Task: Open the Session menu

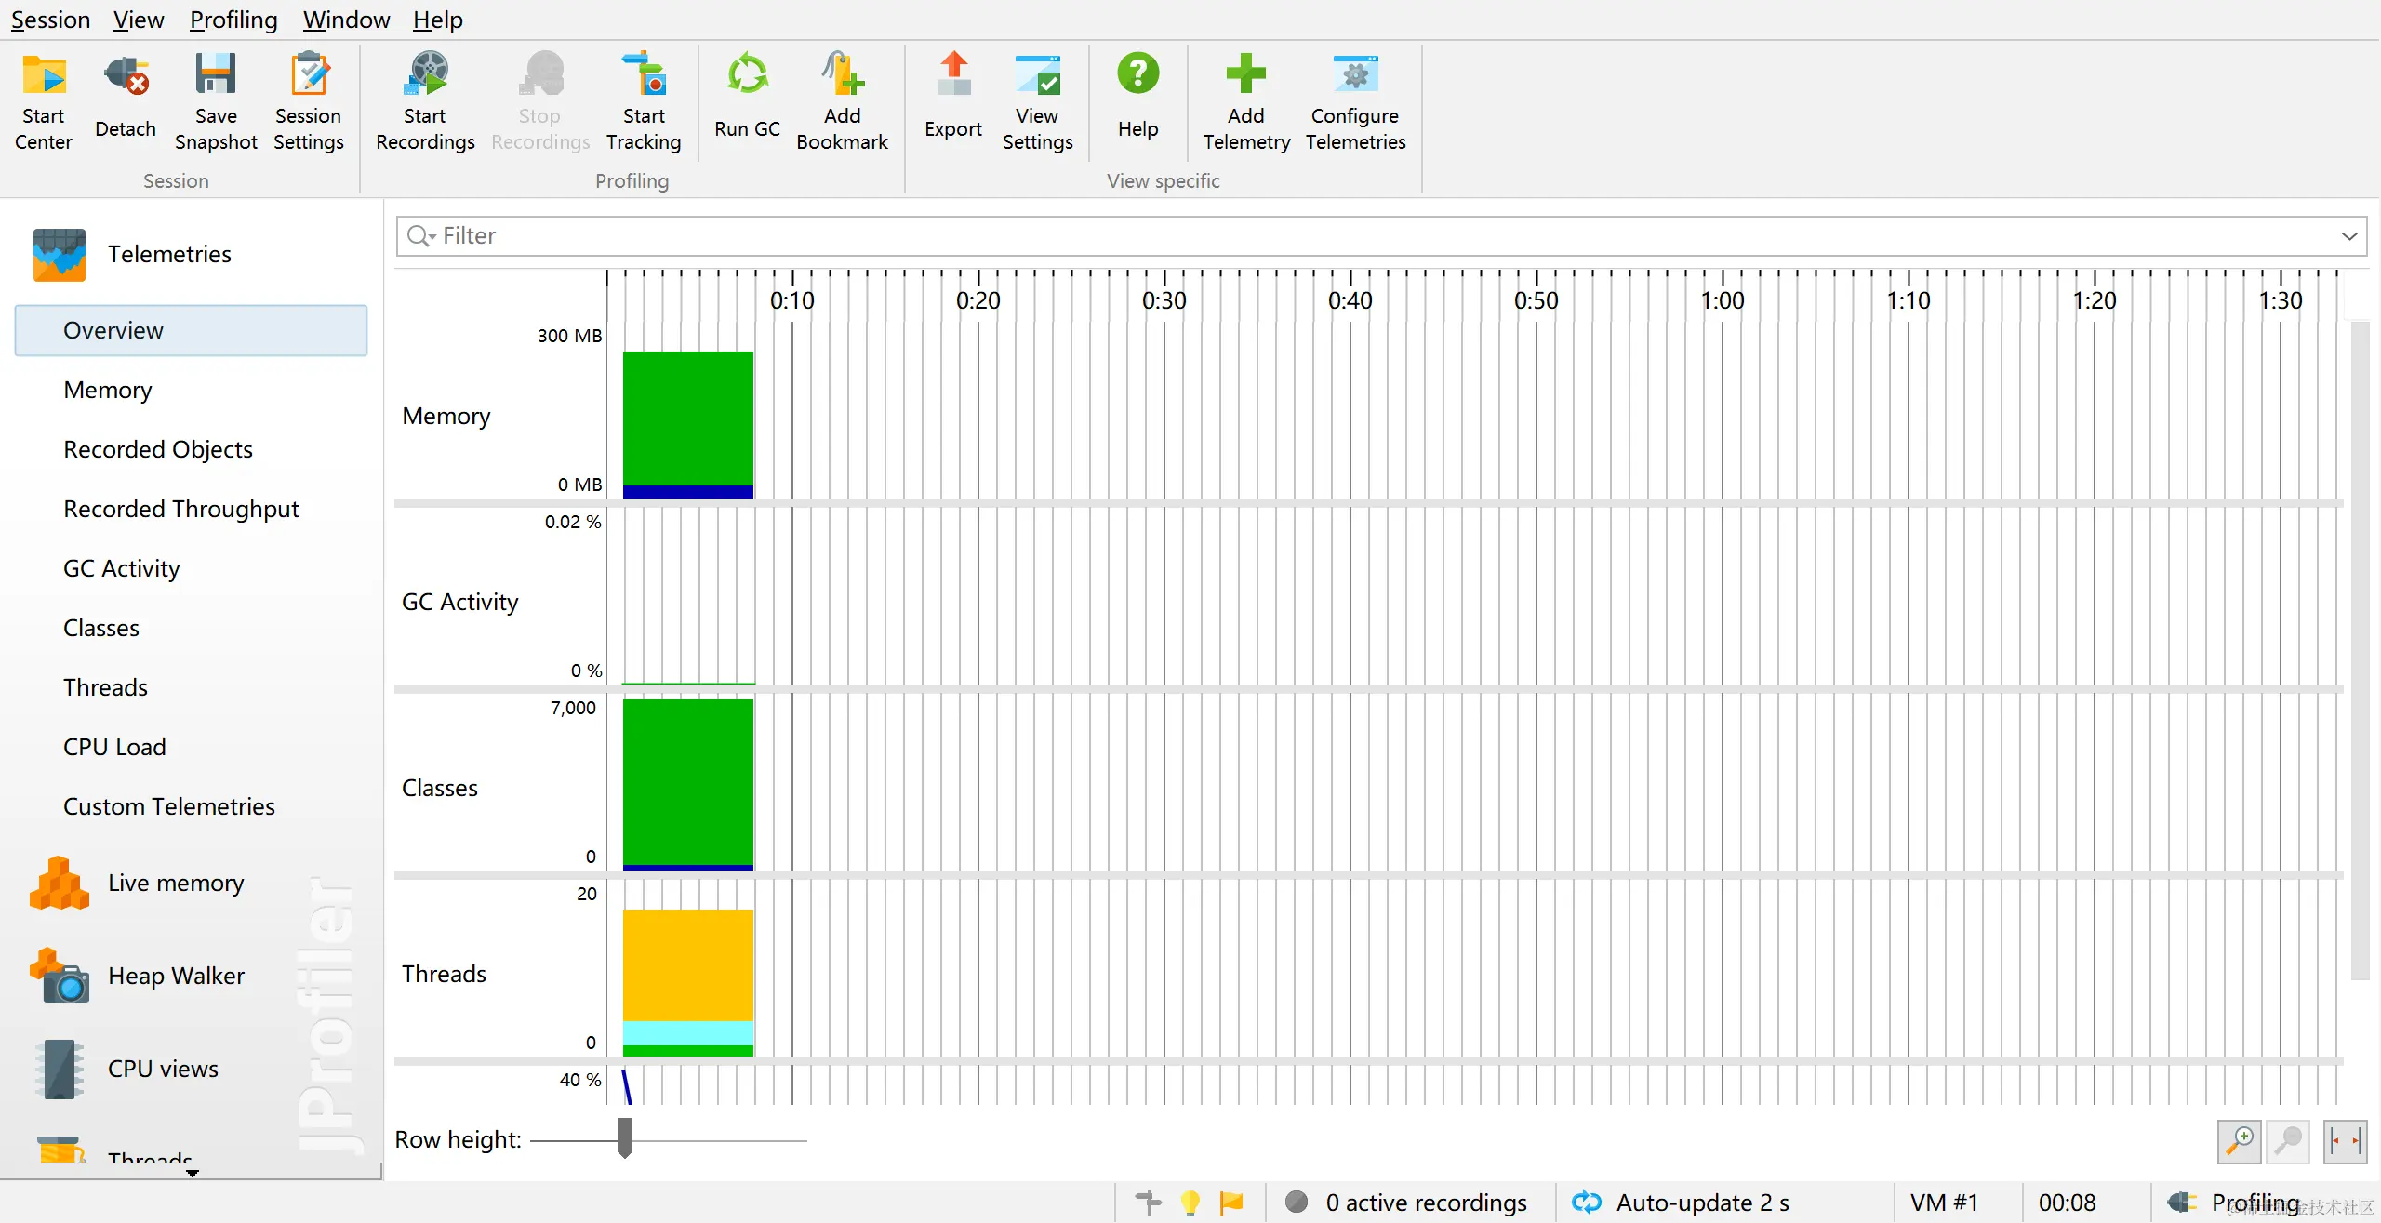Action: [x=50, y=20]
